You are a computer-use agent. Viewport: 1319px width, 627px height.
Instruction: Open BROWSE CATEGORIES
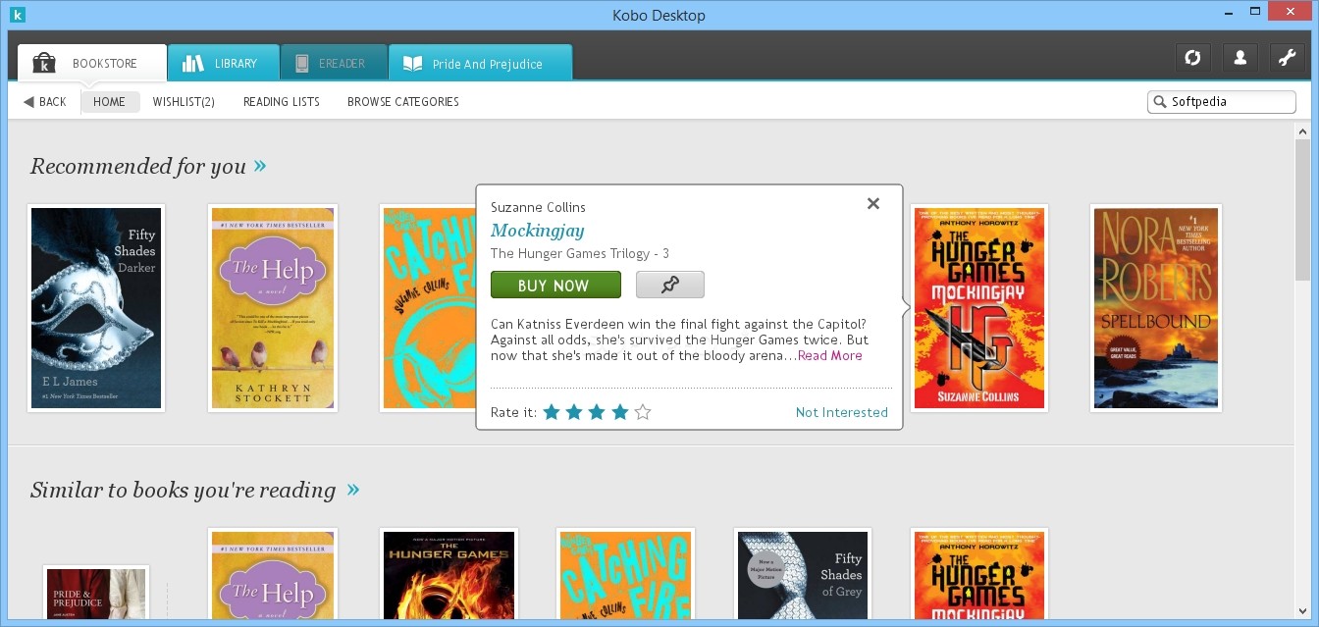(x=403, y=101)
